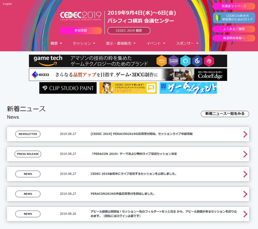
Task: Click the Amazon game tech logo
Action: (x=48, y=61)
